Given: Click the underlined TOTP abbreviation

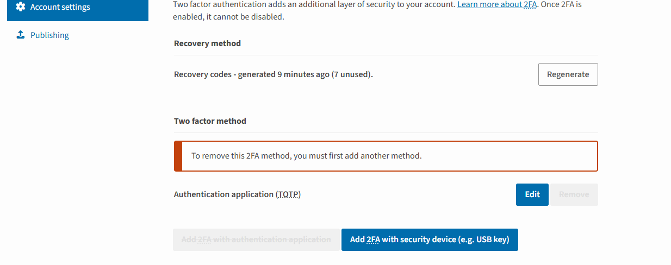Looking at the screenshot, I should (289, 194).
